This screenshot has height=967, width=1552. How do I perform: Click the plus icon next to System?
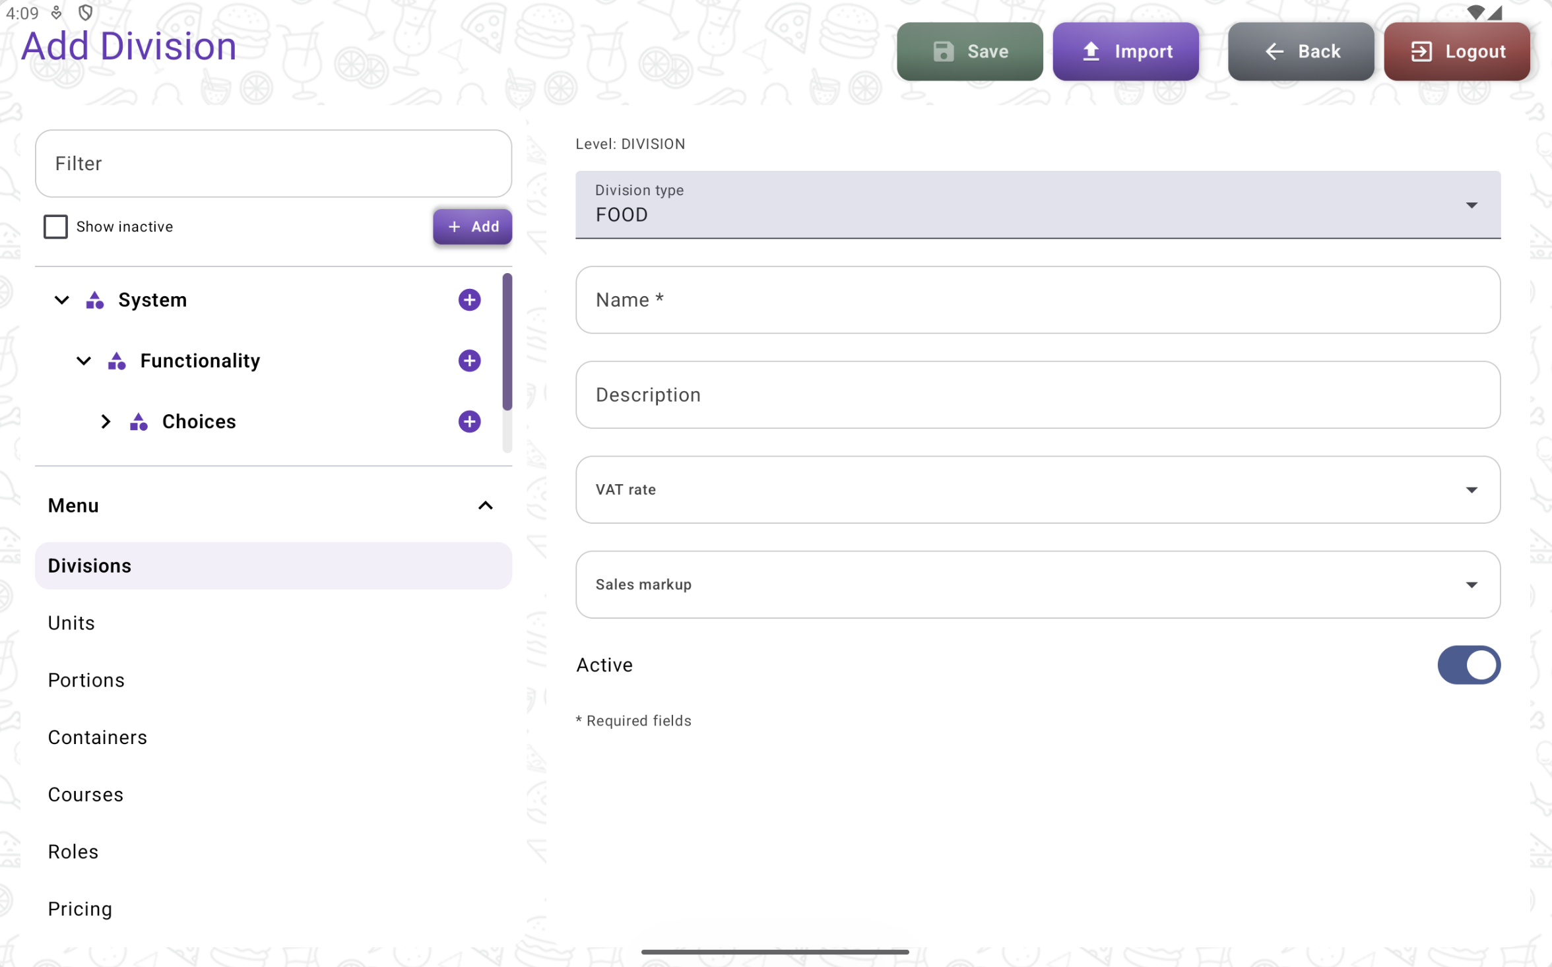469,300
